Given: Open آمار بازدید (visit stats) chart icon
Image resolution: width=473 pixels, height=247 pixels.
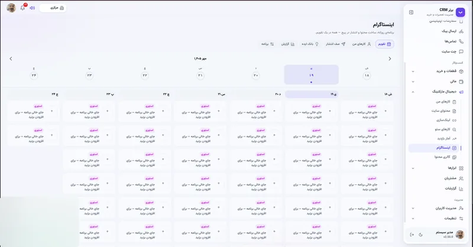Looking at the screenshot, I should 454,138.
